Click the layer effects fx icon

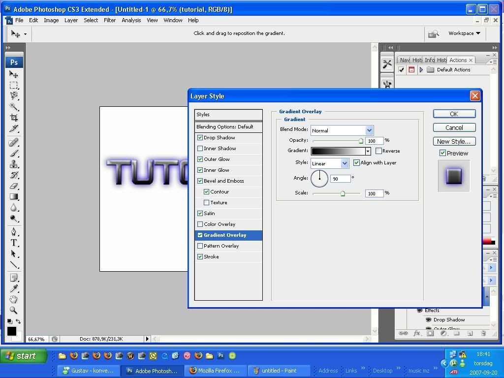[416, 333]
